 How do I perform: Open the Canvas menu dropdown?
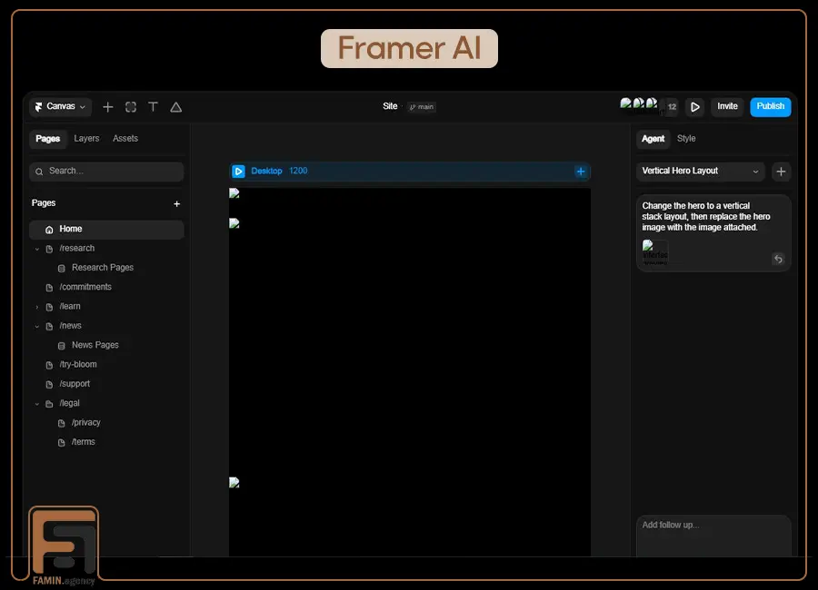(x=61, y=106)
